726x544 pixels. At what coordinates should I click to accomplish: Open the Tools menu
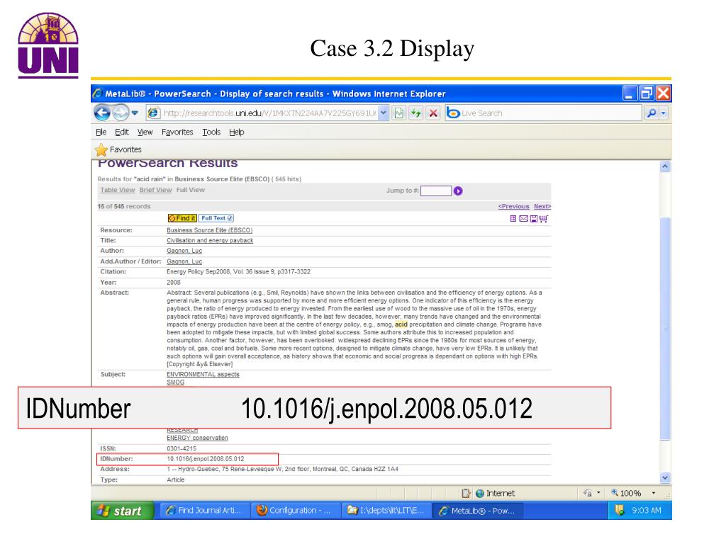pyautogui.click(x=211, y=132)
